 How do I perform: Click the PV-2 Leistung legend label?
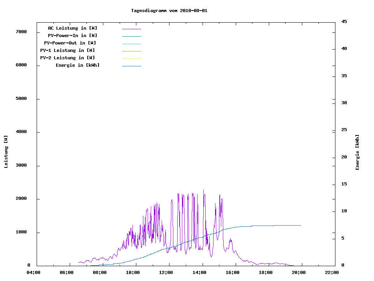click(67, 58)
